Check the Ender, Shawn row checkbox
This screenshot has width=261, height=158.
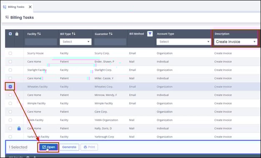(10, 62)
